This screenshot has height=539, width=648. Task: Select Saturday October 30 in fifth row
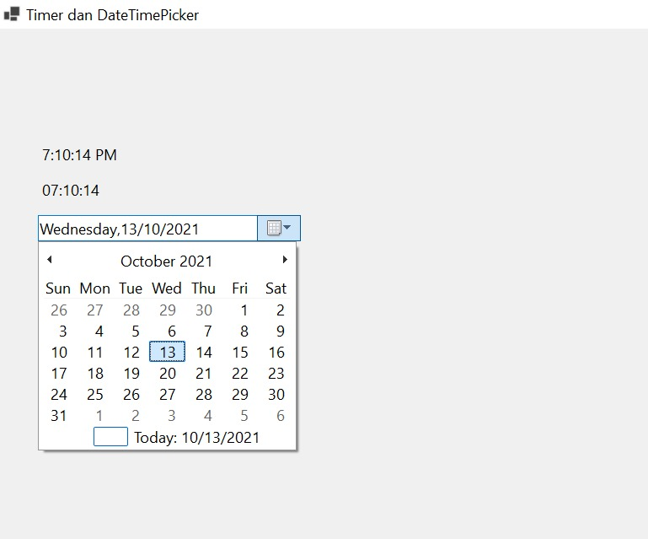276,394
